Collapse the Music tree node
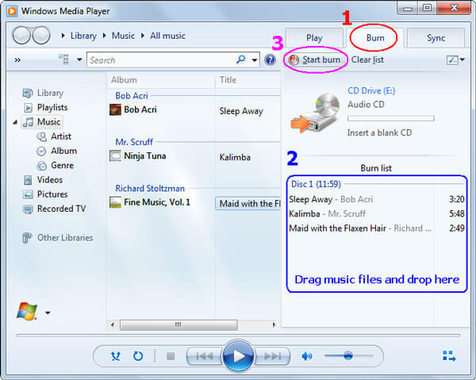Screen dimensions: 476x380 16,122
